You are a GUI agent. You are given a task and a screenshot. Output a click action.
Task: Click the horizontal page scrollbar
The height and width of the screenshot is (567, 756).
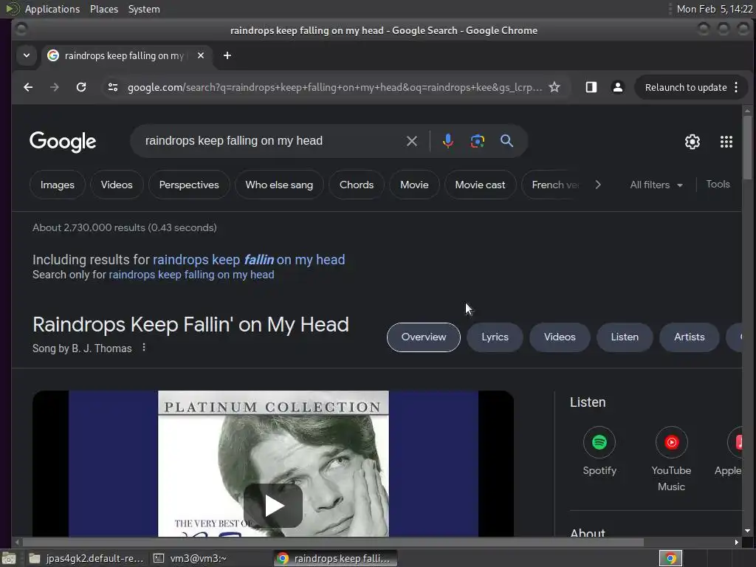[333, 542]
